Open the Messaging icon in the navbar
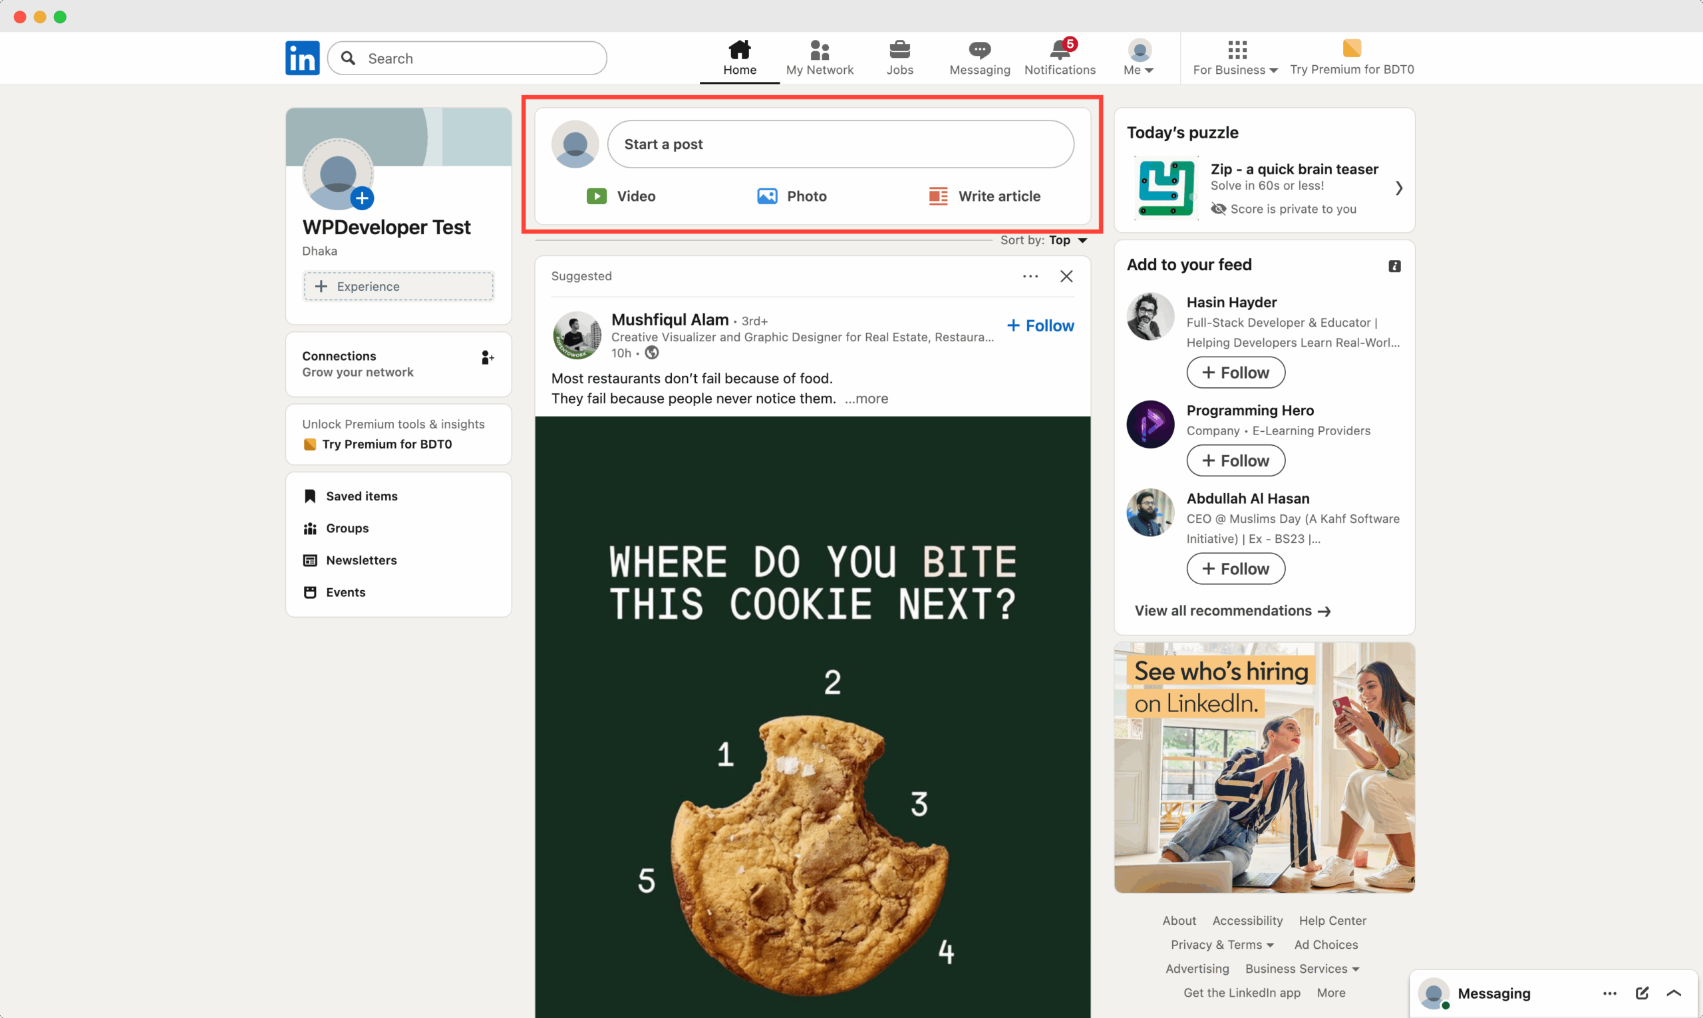Viewport: 1703px width, 1018px height. (979, 49)
